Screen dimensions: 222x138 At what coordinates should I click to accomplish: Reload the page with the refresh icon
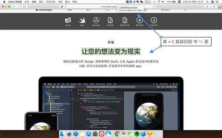pos(154,7)
